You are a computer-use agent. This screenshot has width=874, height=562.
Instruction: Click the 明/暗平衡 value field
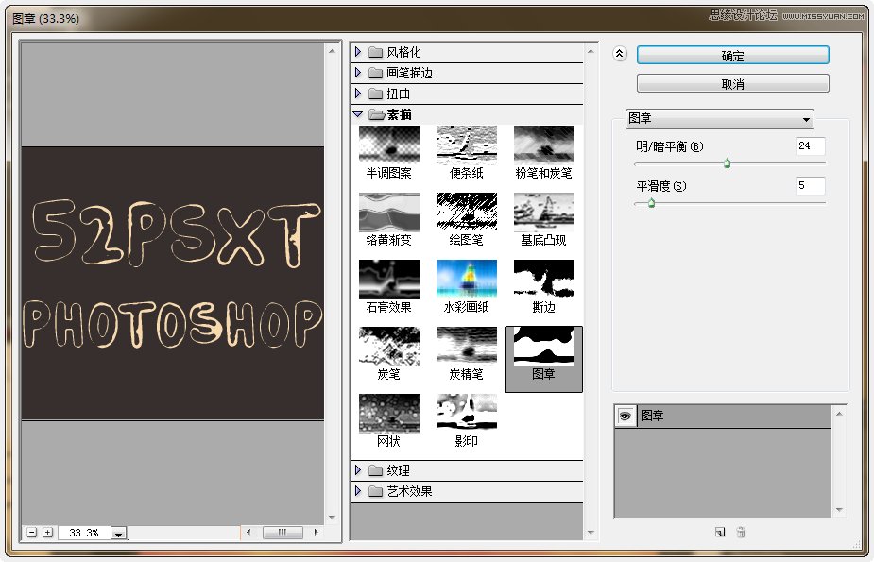(x=811, y=145)
